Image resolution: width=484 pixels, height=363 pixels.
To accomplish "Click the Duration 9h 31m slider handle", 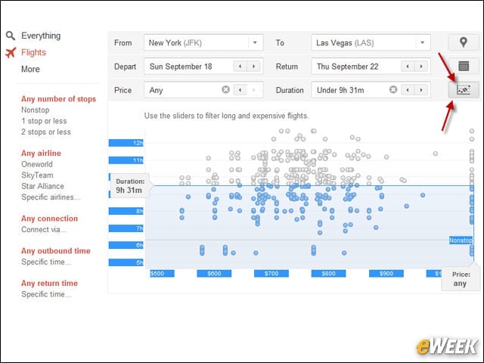I will point(130,186).
